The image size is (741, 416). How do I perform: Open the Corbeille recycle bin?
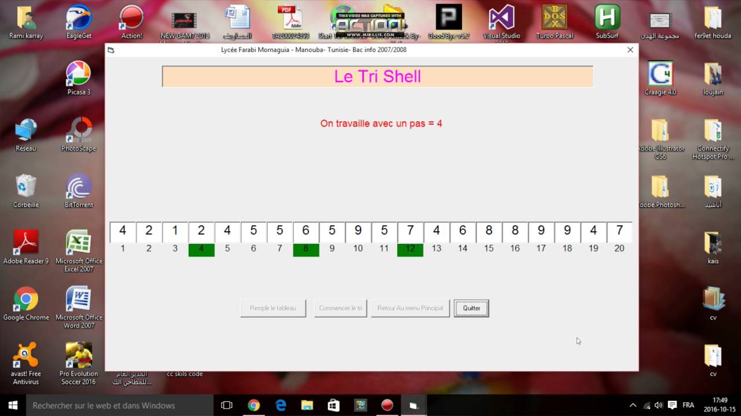pos(26,191)
